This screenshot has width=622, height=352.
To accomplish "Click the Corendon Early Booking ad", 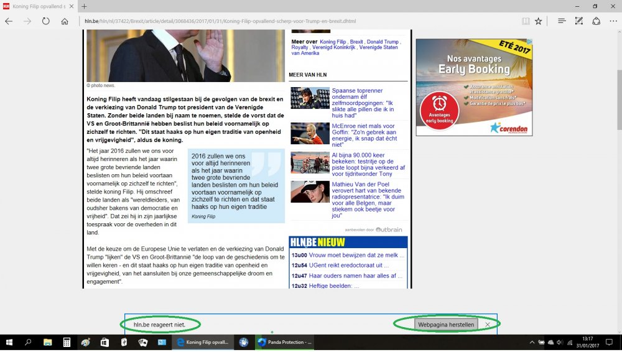I will tap(474, 87).
